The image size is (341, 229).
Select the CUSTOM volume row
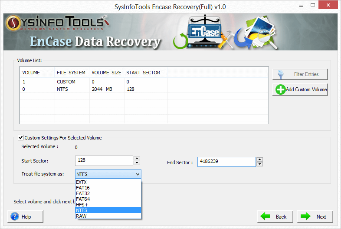click(144, 82)
